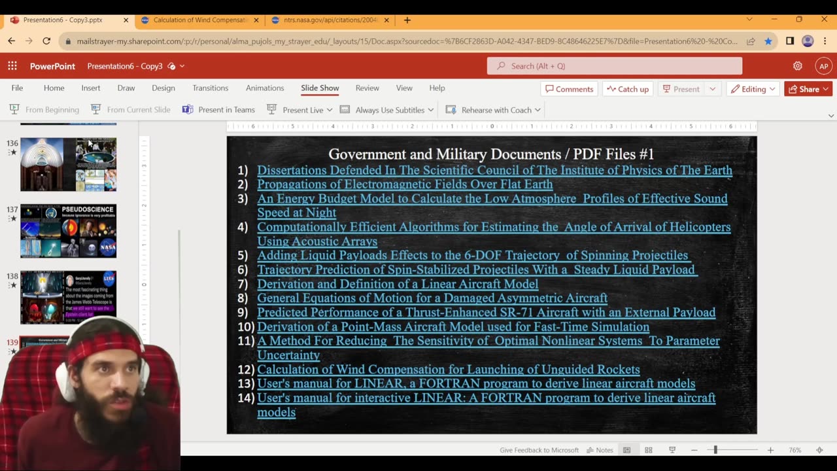Select slide 137 Pseudoscience thumbnail
Image resolution: width=837 pixels, height=471 pixels.
[68, 231]
